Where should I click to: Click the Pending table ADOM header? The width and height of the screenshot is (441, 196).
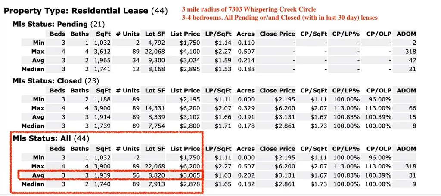pos(406,34)
